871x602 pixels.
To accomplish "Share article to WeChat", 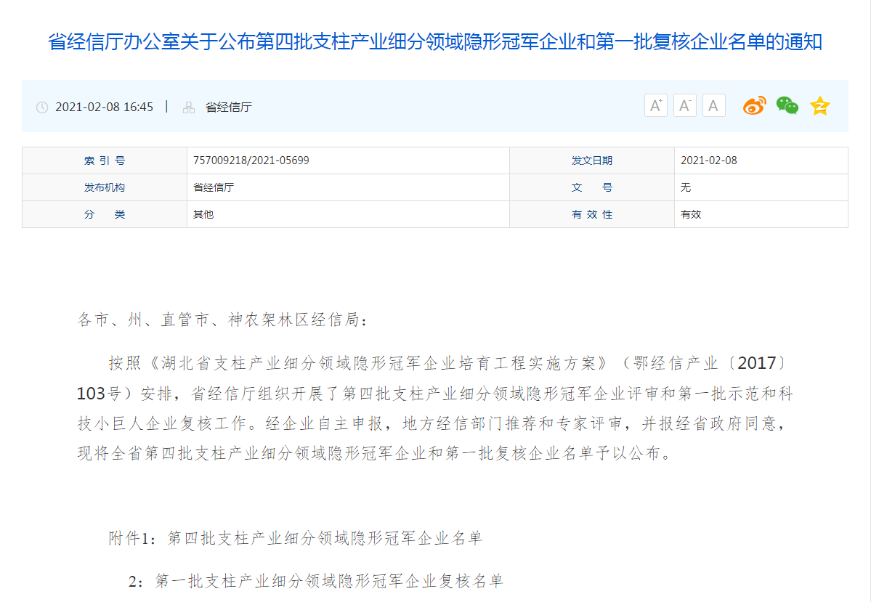I will pos(787,106).
